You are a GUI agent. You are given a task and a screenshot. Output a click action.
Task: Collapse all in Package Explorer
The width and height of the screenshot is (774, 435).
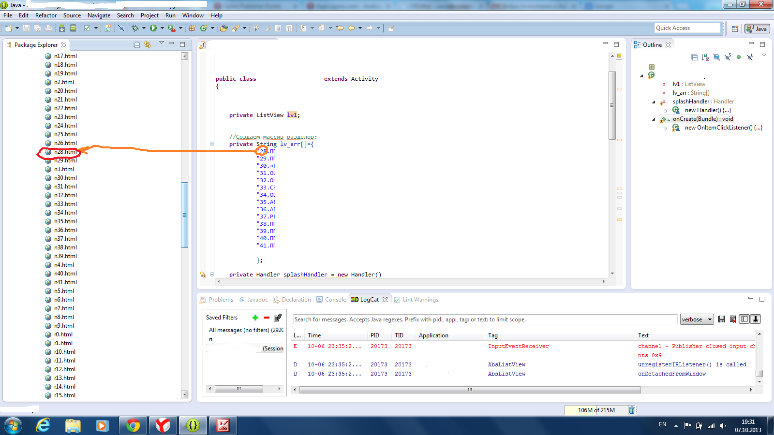[137, 45]
